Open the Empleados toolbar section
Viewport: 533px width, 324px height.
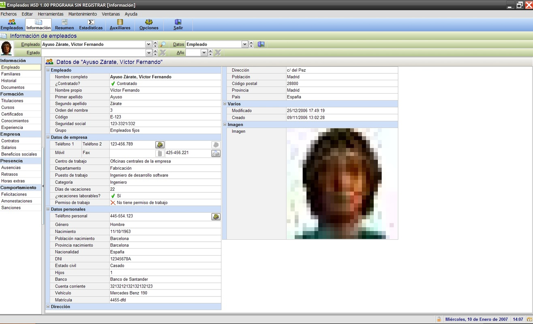tap(12, 25)
